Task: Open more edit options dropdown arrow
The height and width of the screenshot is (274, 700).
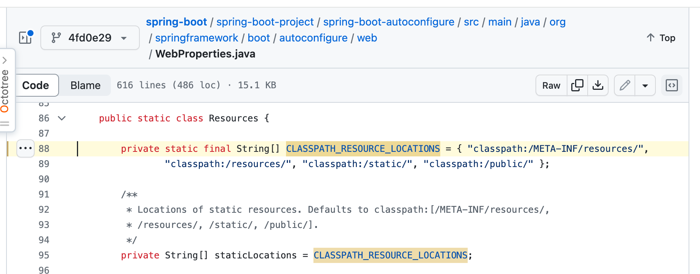Action: 645,85
